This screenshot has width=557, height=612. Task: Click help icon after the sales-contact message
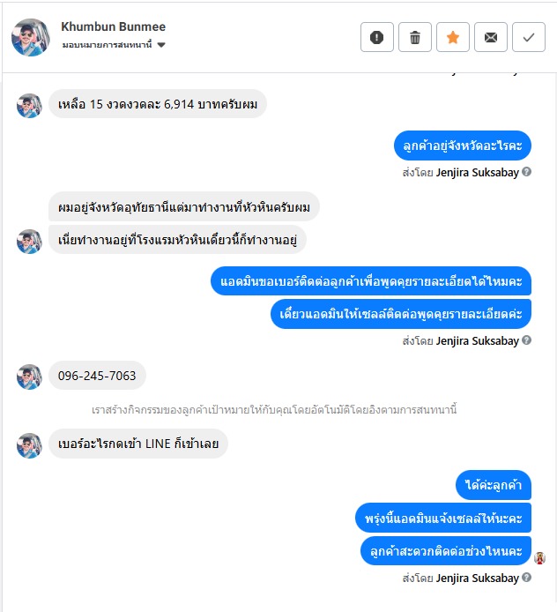pos(526,340)
